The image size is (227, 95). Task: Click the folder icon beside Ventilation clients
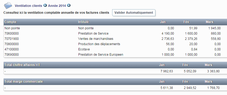click(x=8, y=6)
